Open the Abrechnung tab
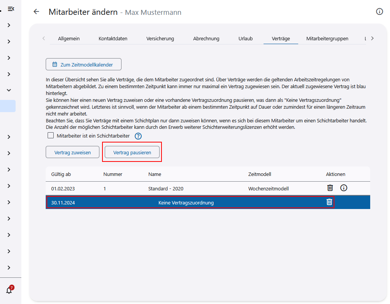Viewport: 390px width, 304px height. click(206, 38)
